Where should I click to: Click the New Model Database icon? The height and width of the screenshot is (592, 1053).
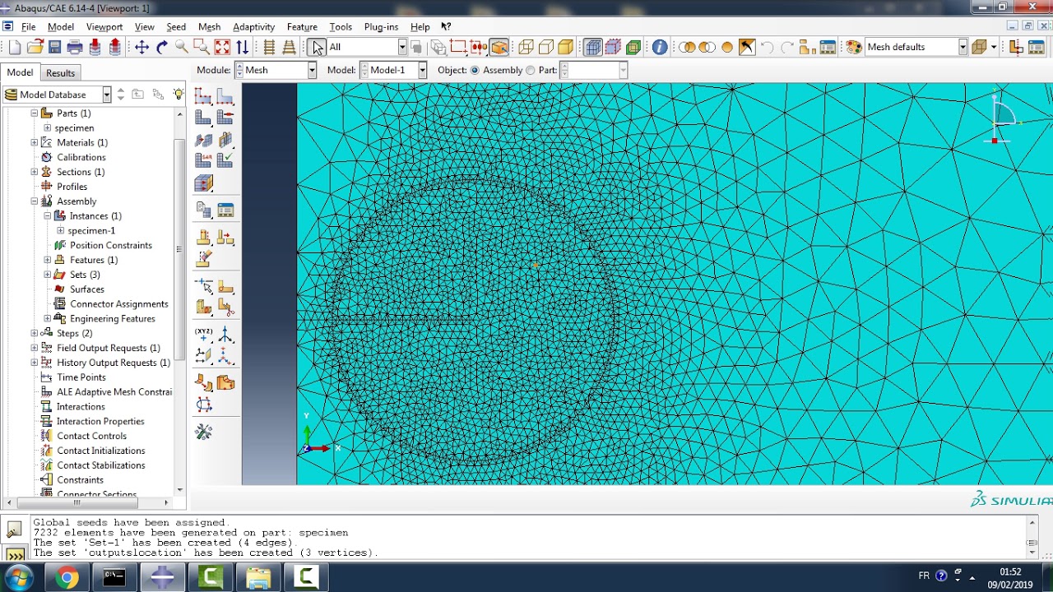click(x=15, y=47)
